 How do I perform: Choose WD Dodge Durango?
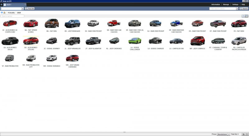tap(52, 60)
